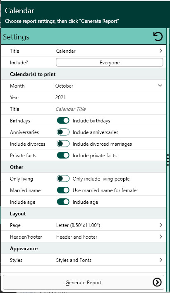Toggle the Include birthdays switch
This screenshot has width=170, height=293.
pos(63,120)
